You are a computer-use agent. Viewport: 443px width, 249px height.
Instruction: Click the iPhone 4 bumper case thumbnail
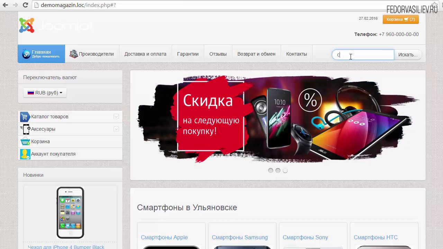70,213
